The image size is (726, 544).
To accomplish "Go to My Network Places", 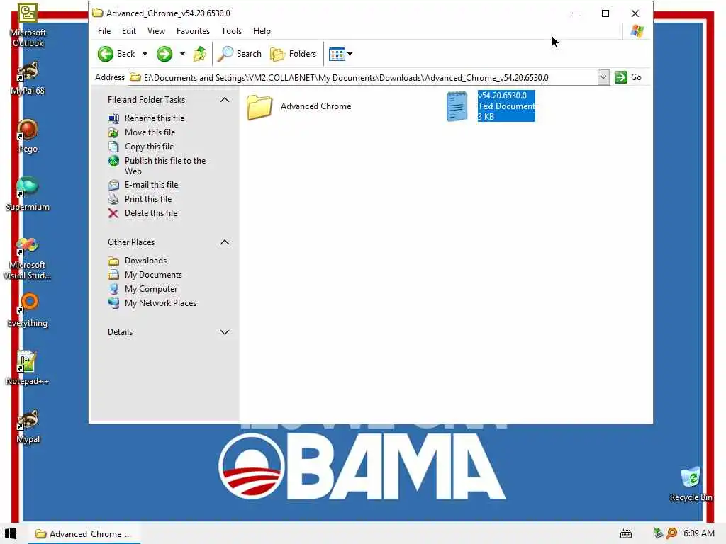I will [160, 303].
